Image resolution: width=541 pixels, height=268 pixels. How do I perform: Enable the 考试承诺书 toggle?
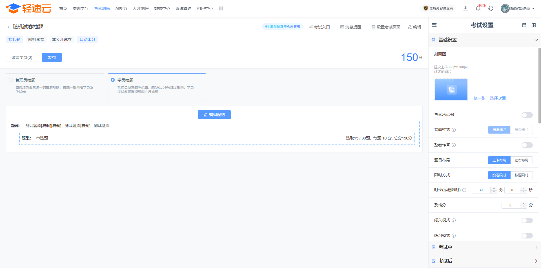[527, 115]
